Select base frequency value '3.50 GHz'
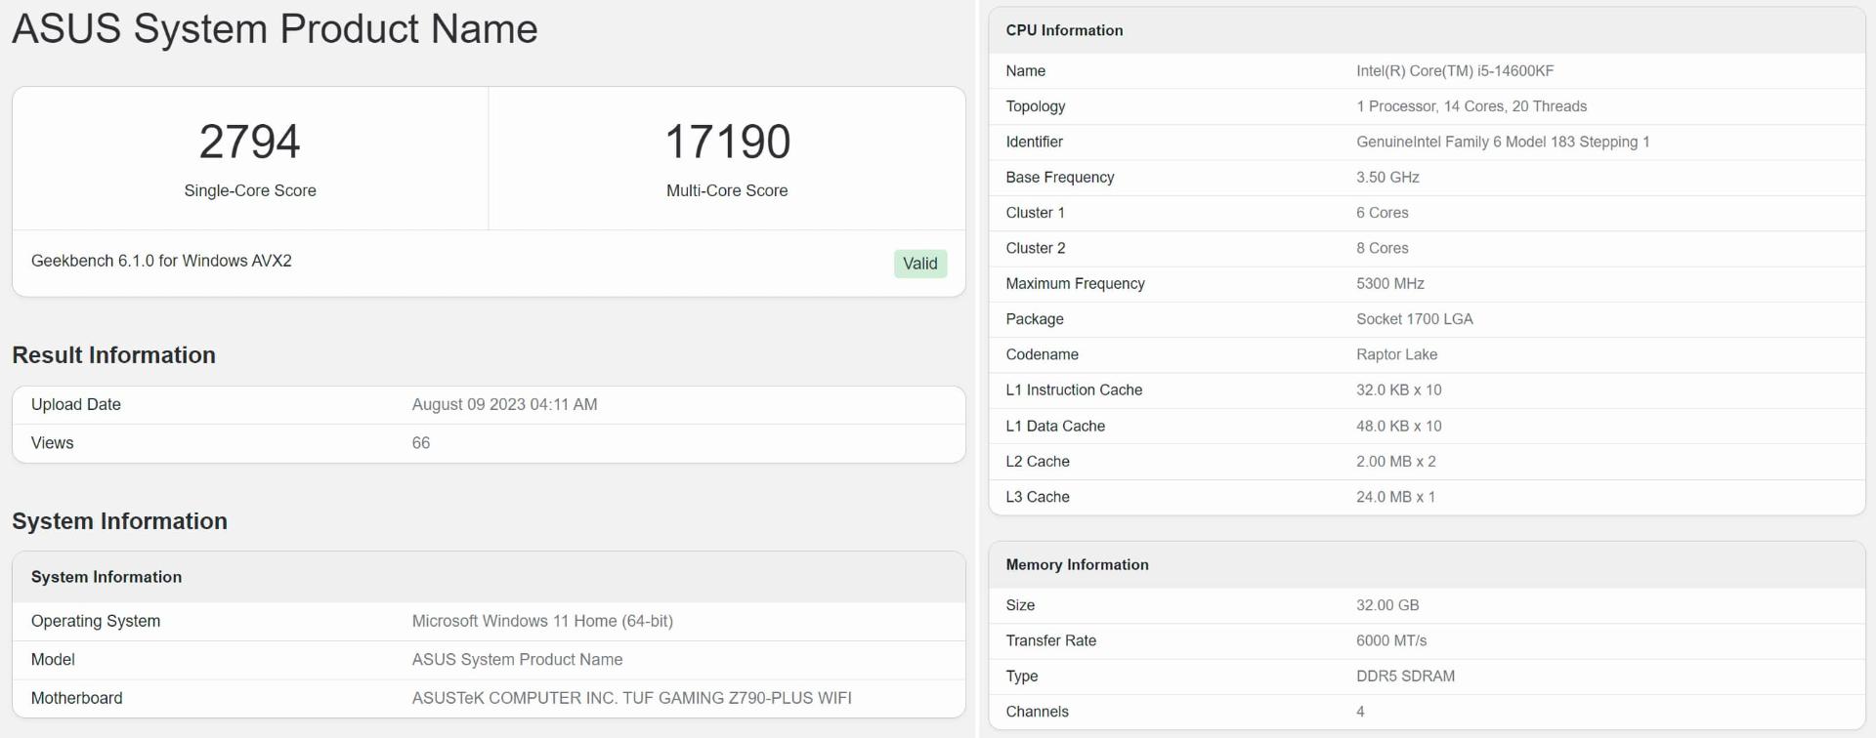Image resolution: width=1876 pixels, height=738 pixels. [x=1387, y=178]
